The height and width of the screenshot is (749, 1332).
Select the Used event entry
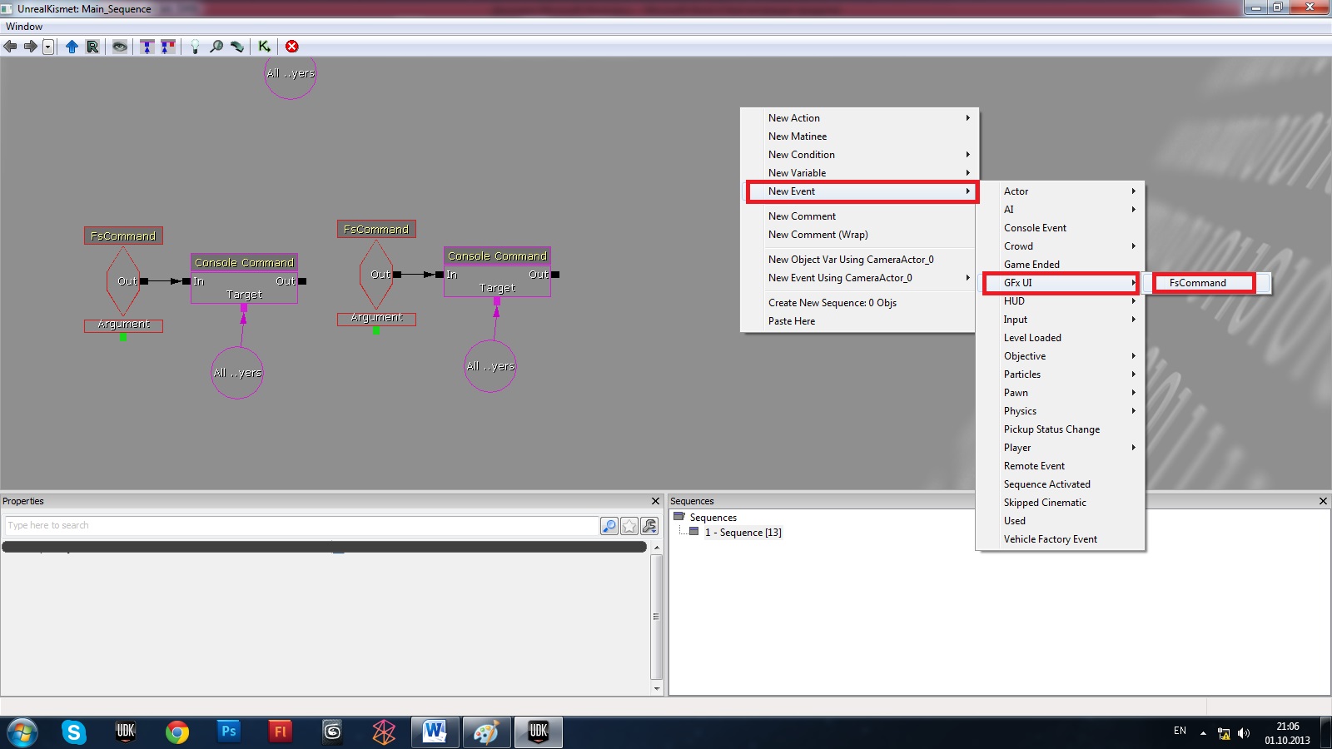1061,521
